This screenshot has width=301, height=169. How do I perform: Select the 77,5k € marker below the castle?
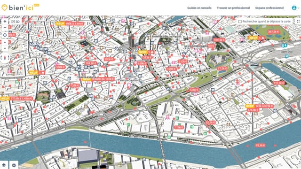pos(222,69)
